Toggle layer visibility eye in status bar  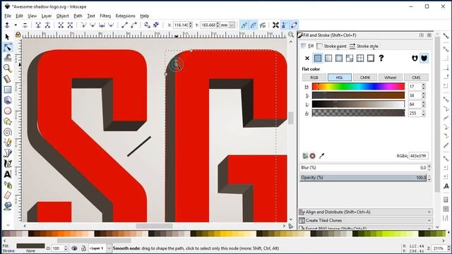pos(74,248)
